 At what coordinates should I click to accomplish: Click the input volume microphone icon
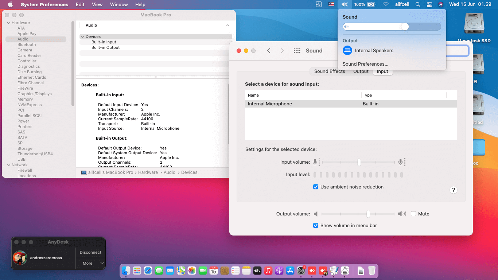point(315,162)
